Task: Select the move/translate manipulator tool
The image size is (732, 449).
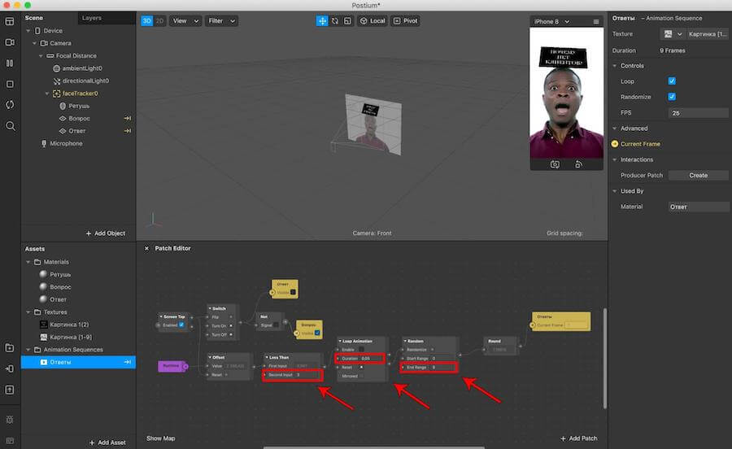Action: click(322, 21)
